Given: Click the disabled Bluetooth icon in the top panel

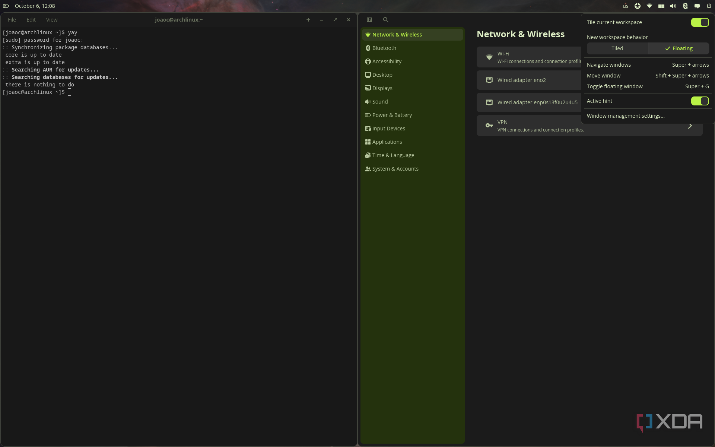Looking at the screenshot, I should [685, 6].
